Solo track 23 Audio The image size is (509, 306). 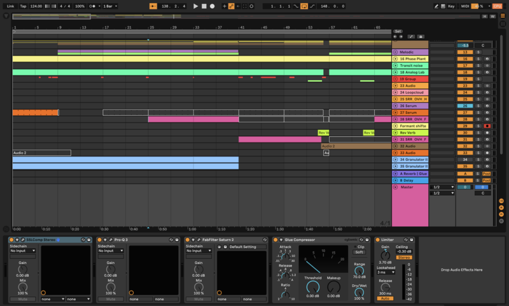pos(478,85)
